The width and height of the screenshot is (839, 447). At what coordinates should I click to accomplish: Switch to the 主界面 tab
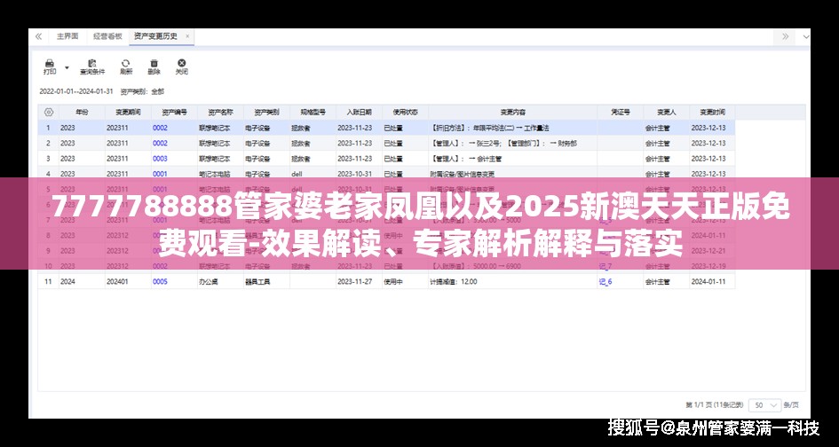(67, 36)
